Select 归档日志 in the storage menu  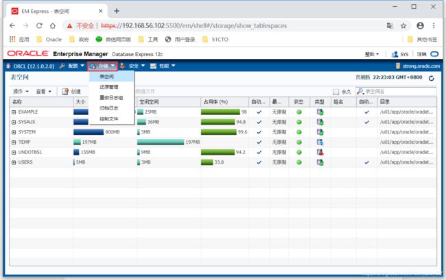tap(111, 108)
